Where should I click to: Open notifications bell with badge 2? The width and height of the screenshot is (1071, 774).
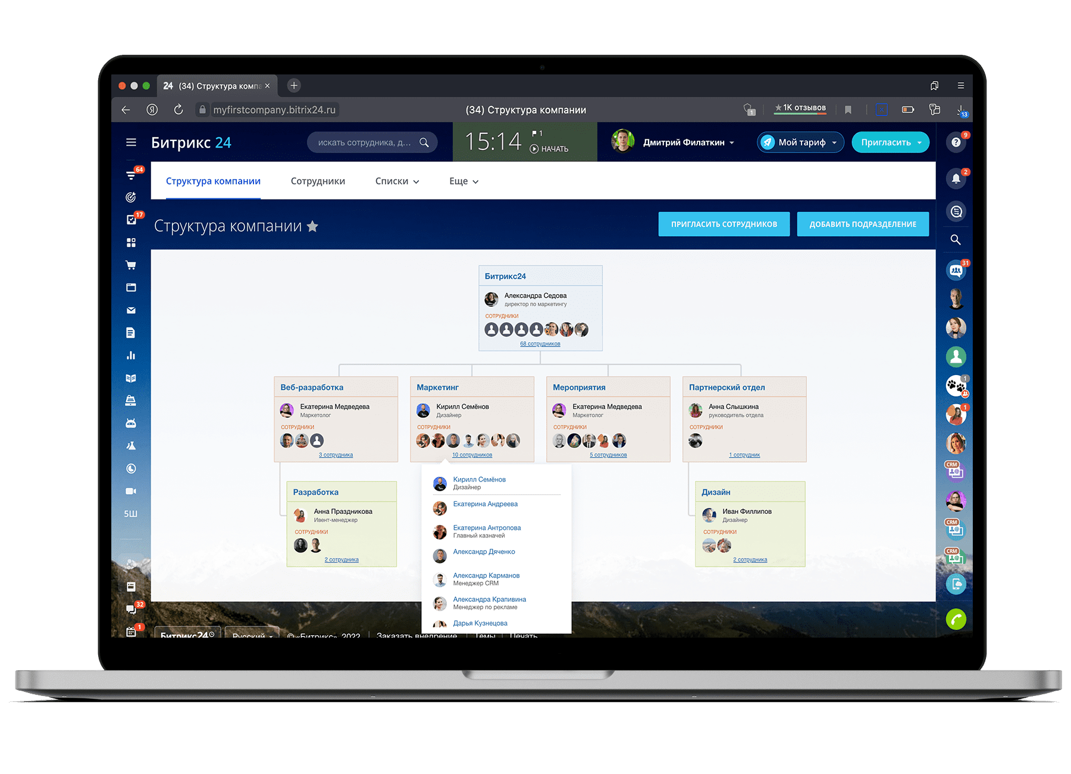[956, 178]
